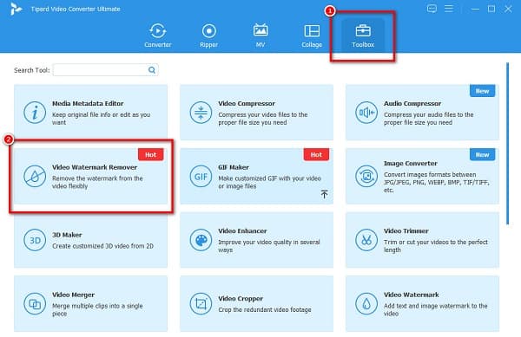Click the Hot badge on GIF Maker
The image size is (521, 337).
316,154
